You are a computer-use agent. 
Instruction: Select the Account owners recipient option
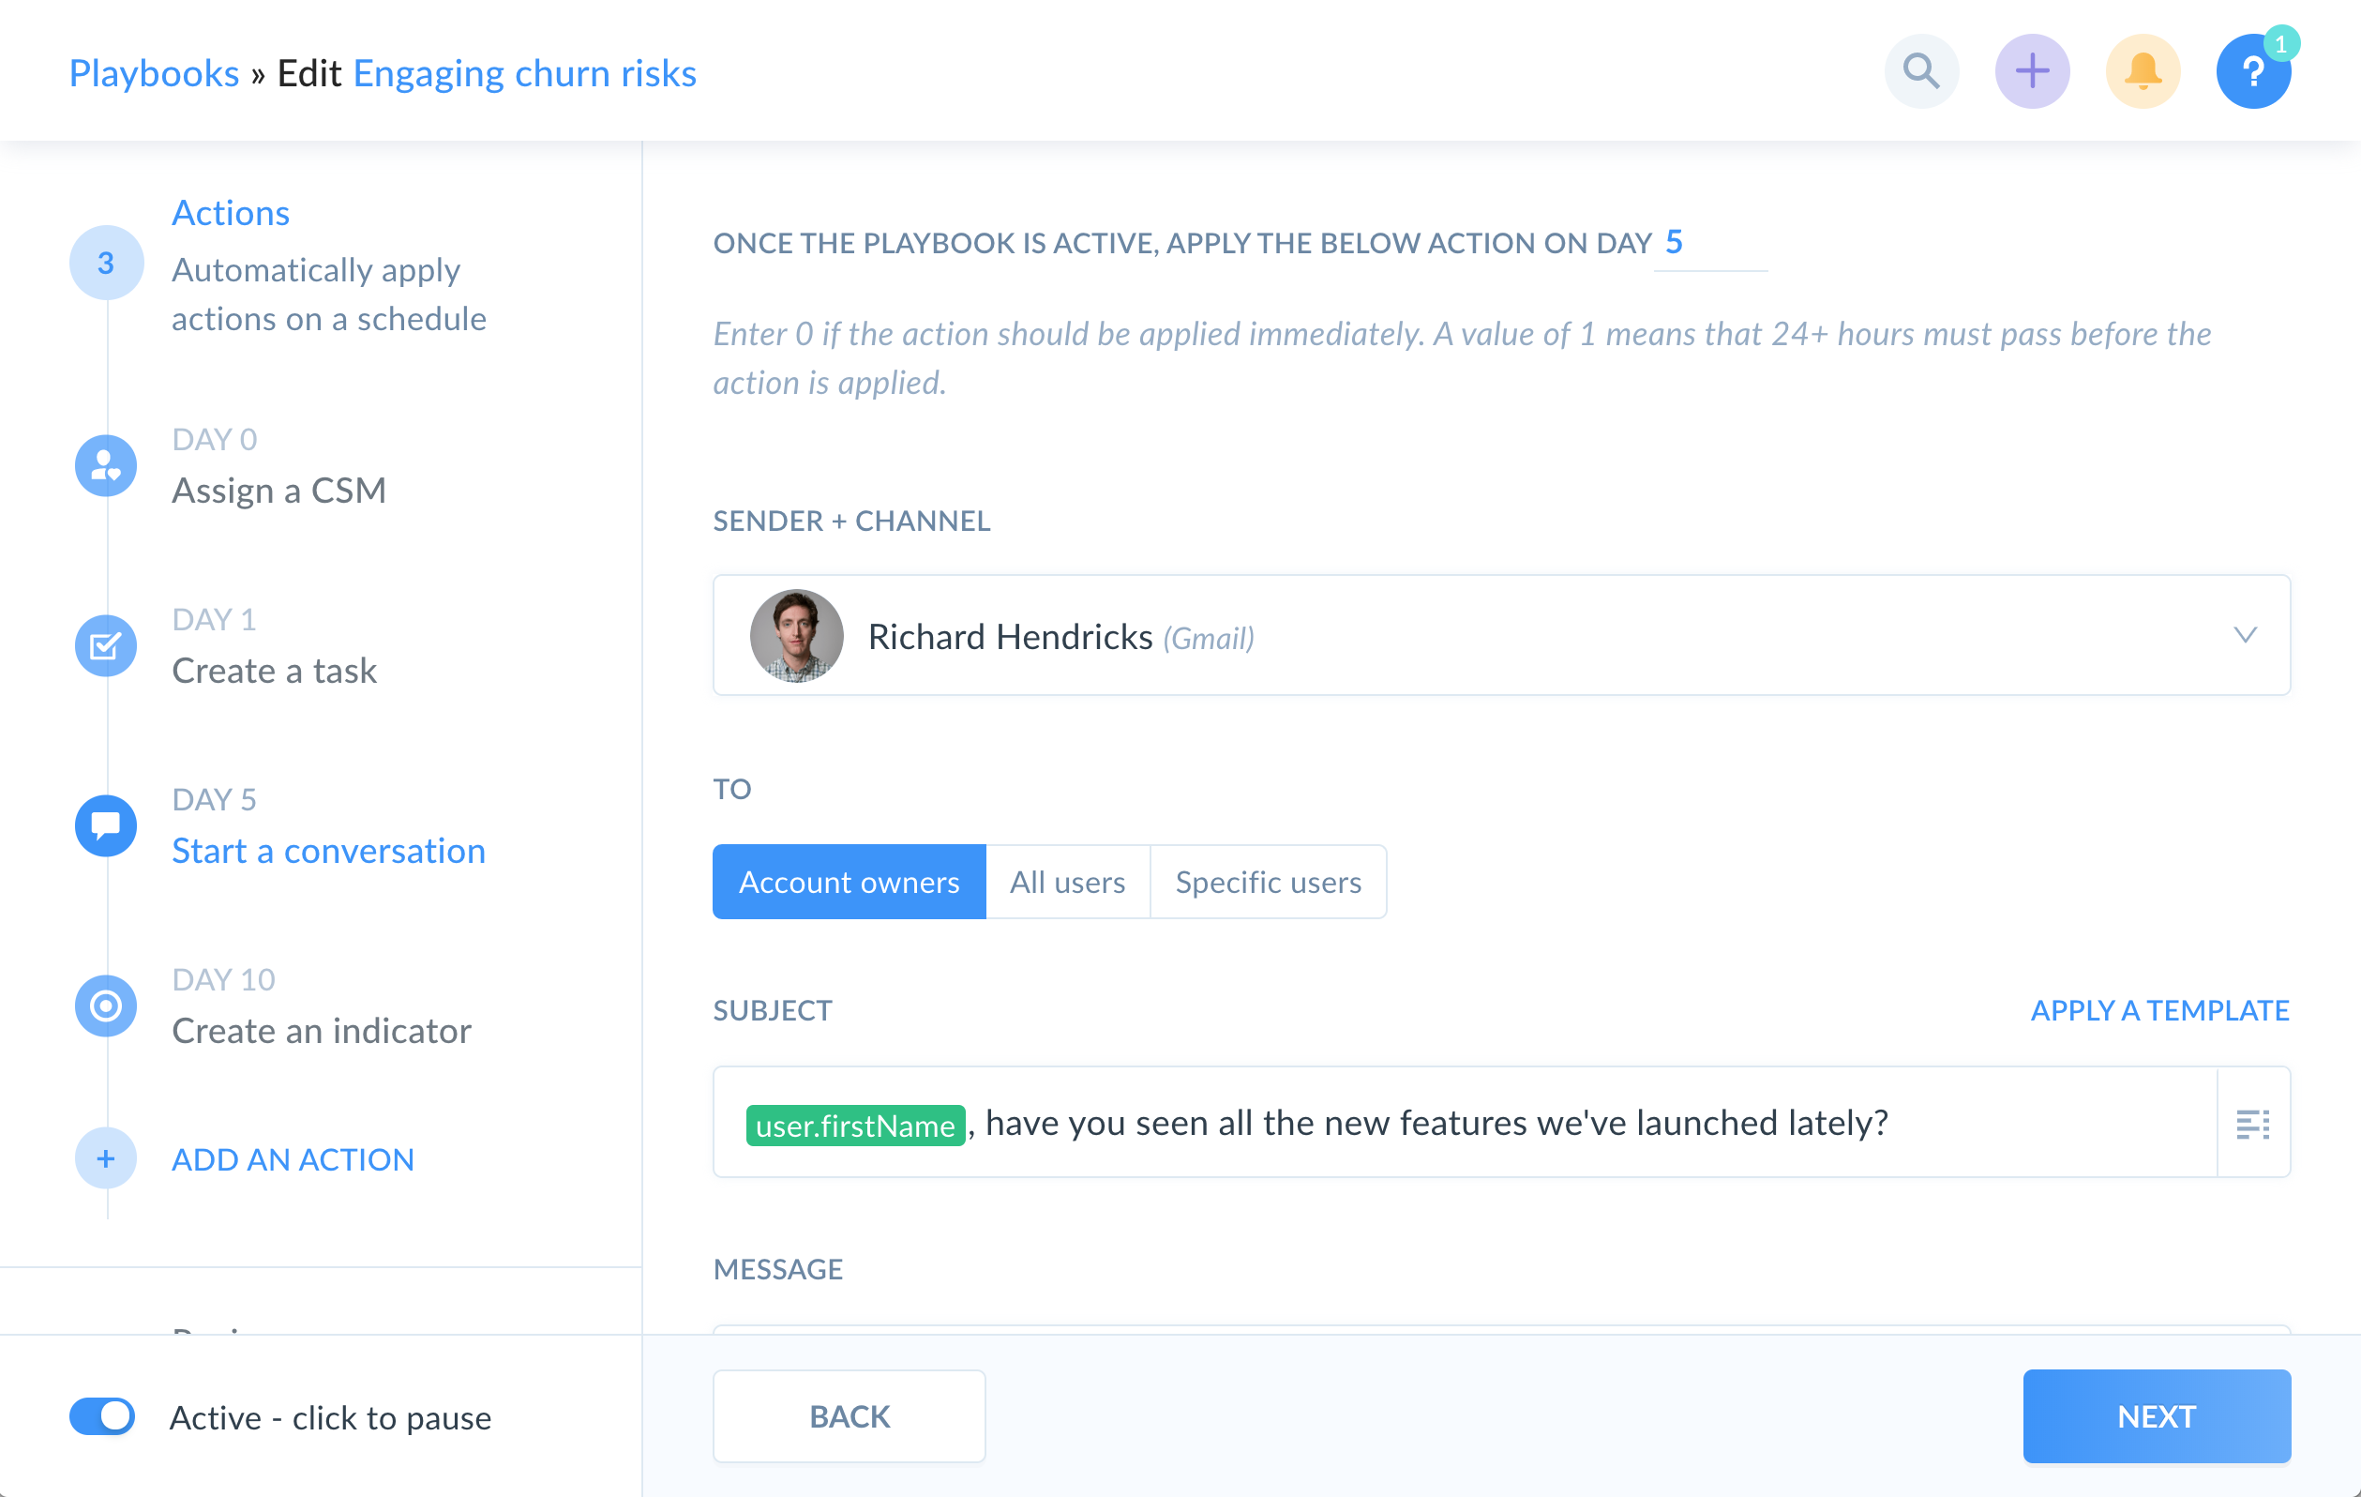pyautogui.click(x=849, y=882)
